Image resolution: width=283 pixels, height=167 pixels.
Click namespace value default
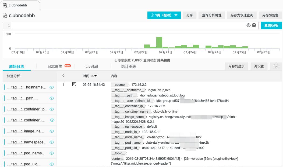[152, 127]
